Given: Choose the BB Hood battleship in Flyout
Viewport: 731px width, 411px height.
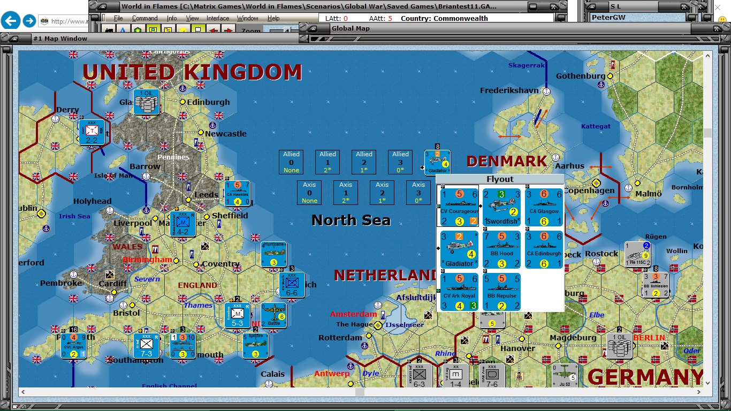Looking at the screenshot, I should tap(501, 249).
